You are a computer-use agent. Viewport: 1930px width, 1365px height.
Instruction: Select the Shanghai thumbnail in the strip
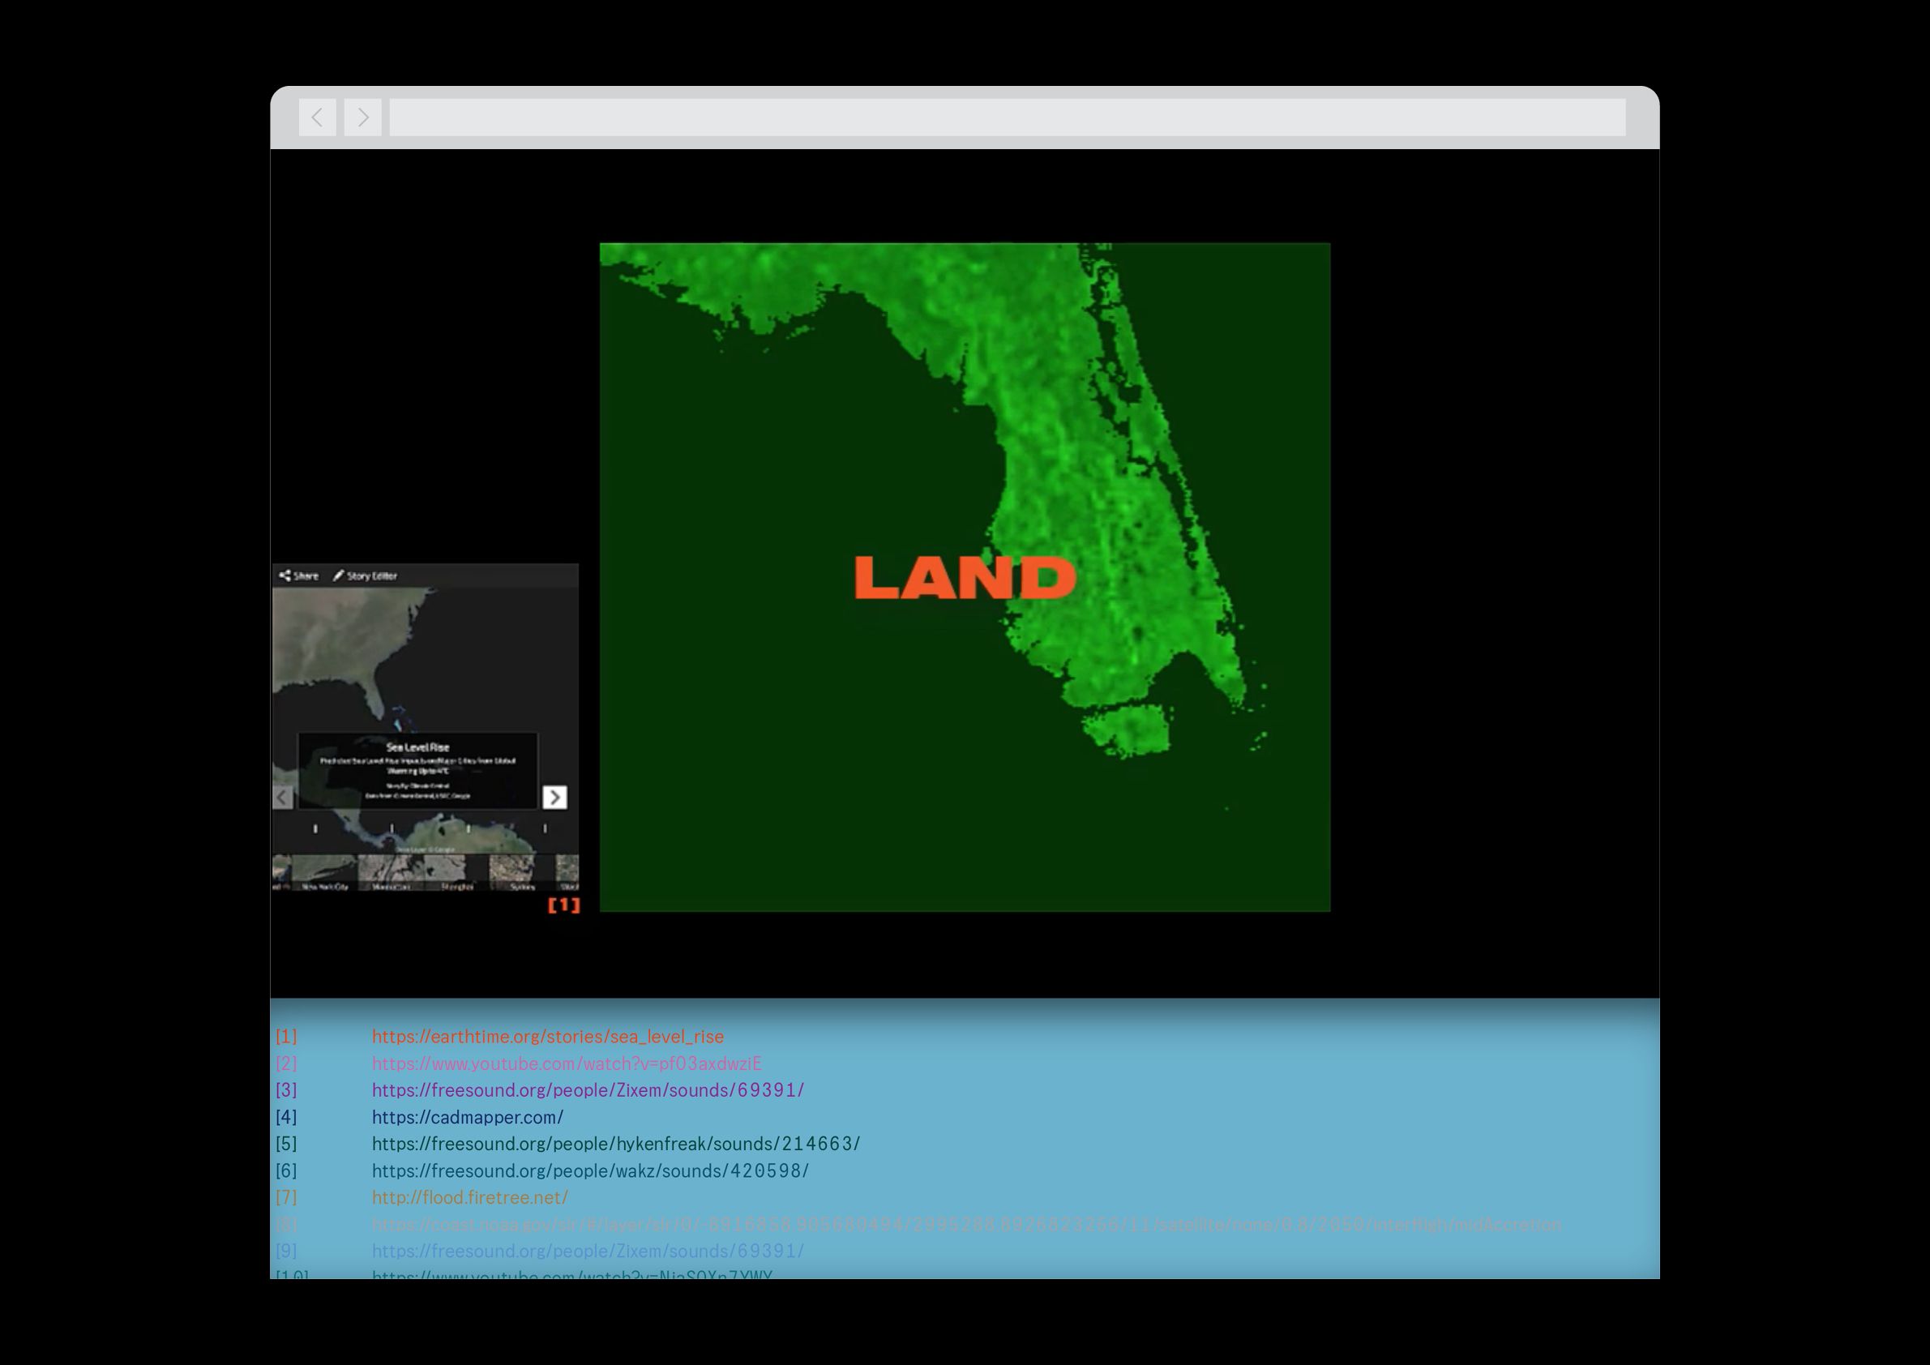coord(457,872)
